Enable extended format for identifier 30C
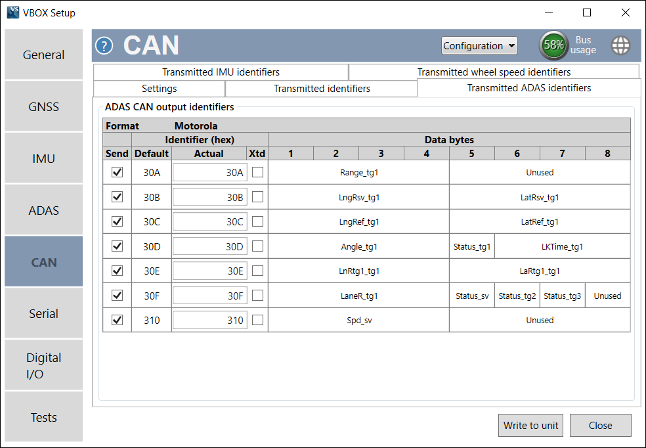The width and height of the screenshot is (646, 448). (x=257, y=221)
